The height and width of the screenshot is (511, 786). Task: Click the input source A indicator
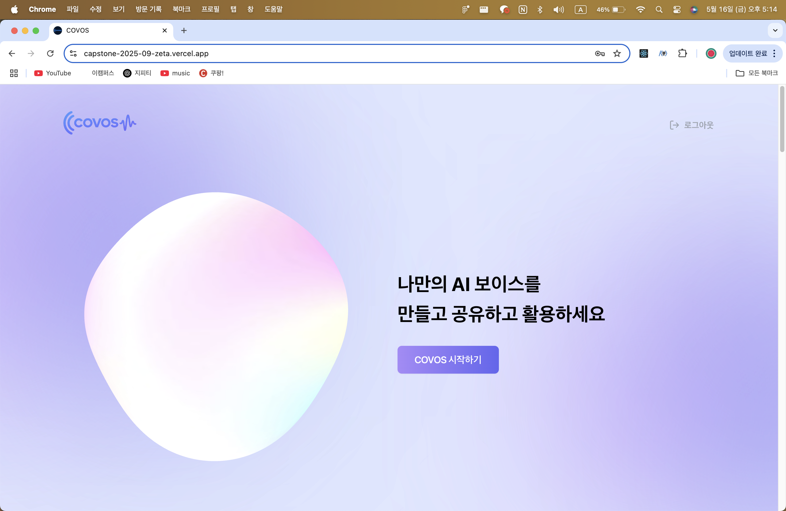tap(581, 10)
